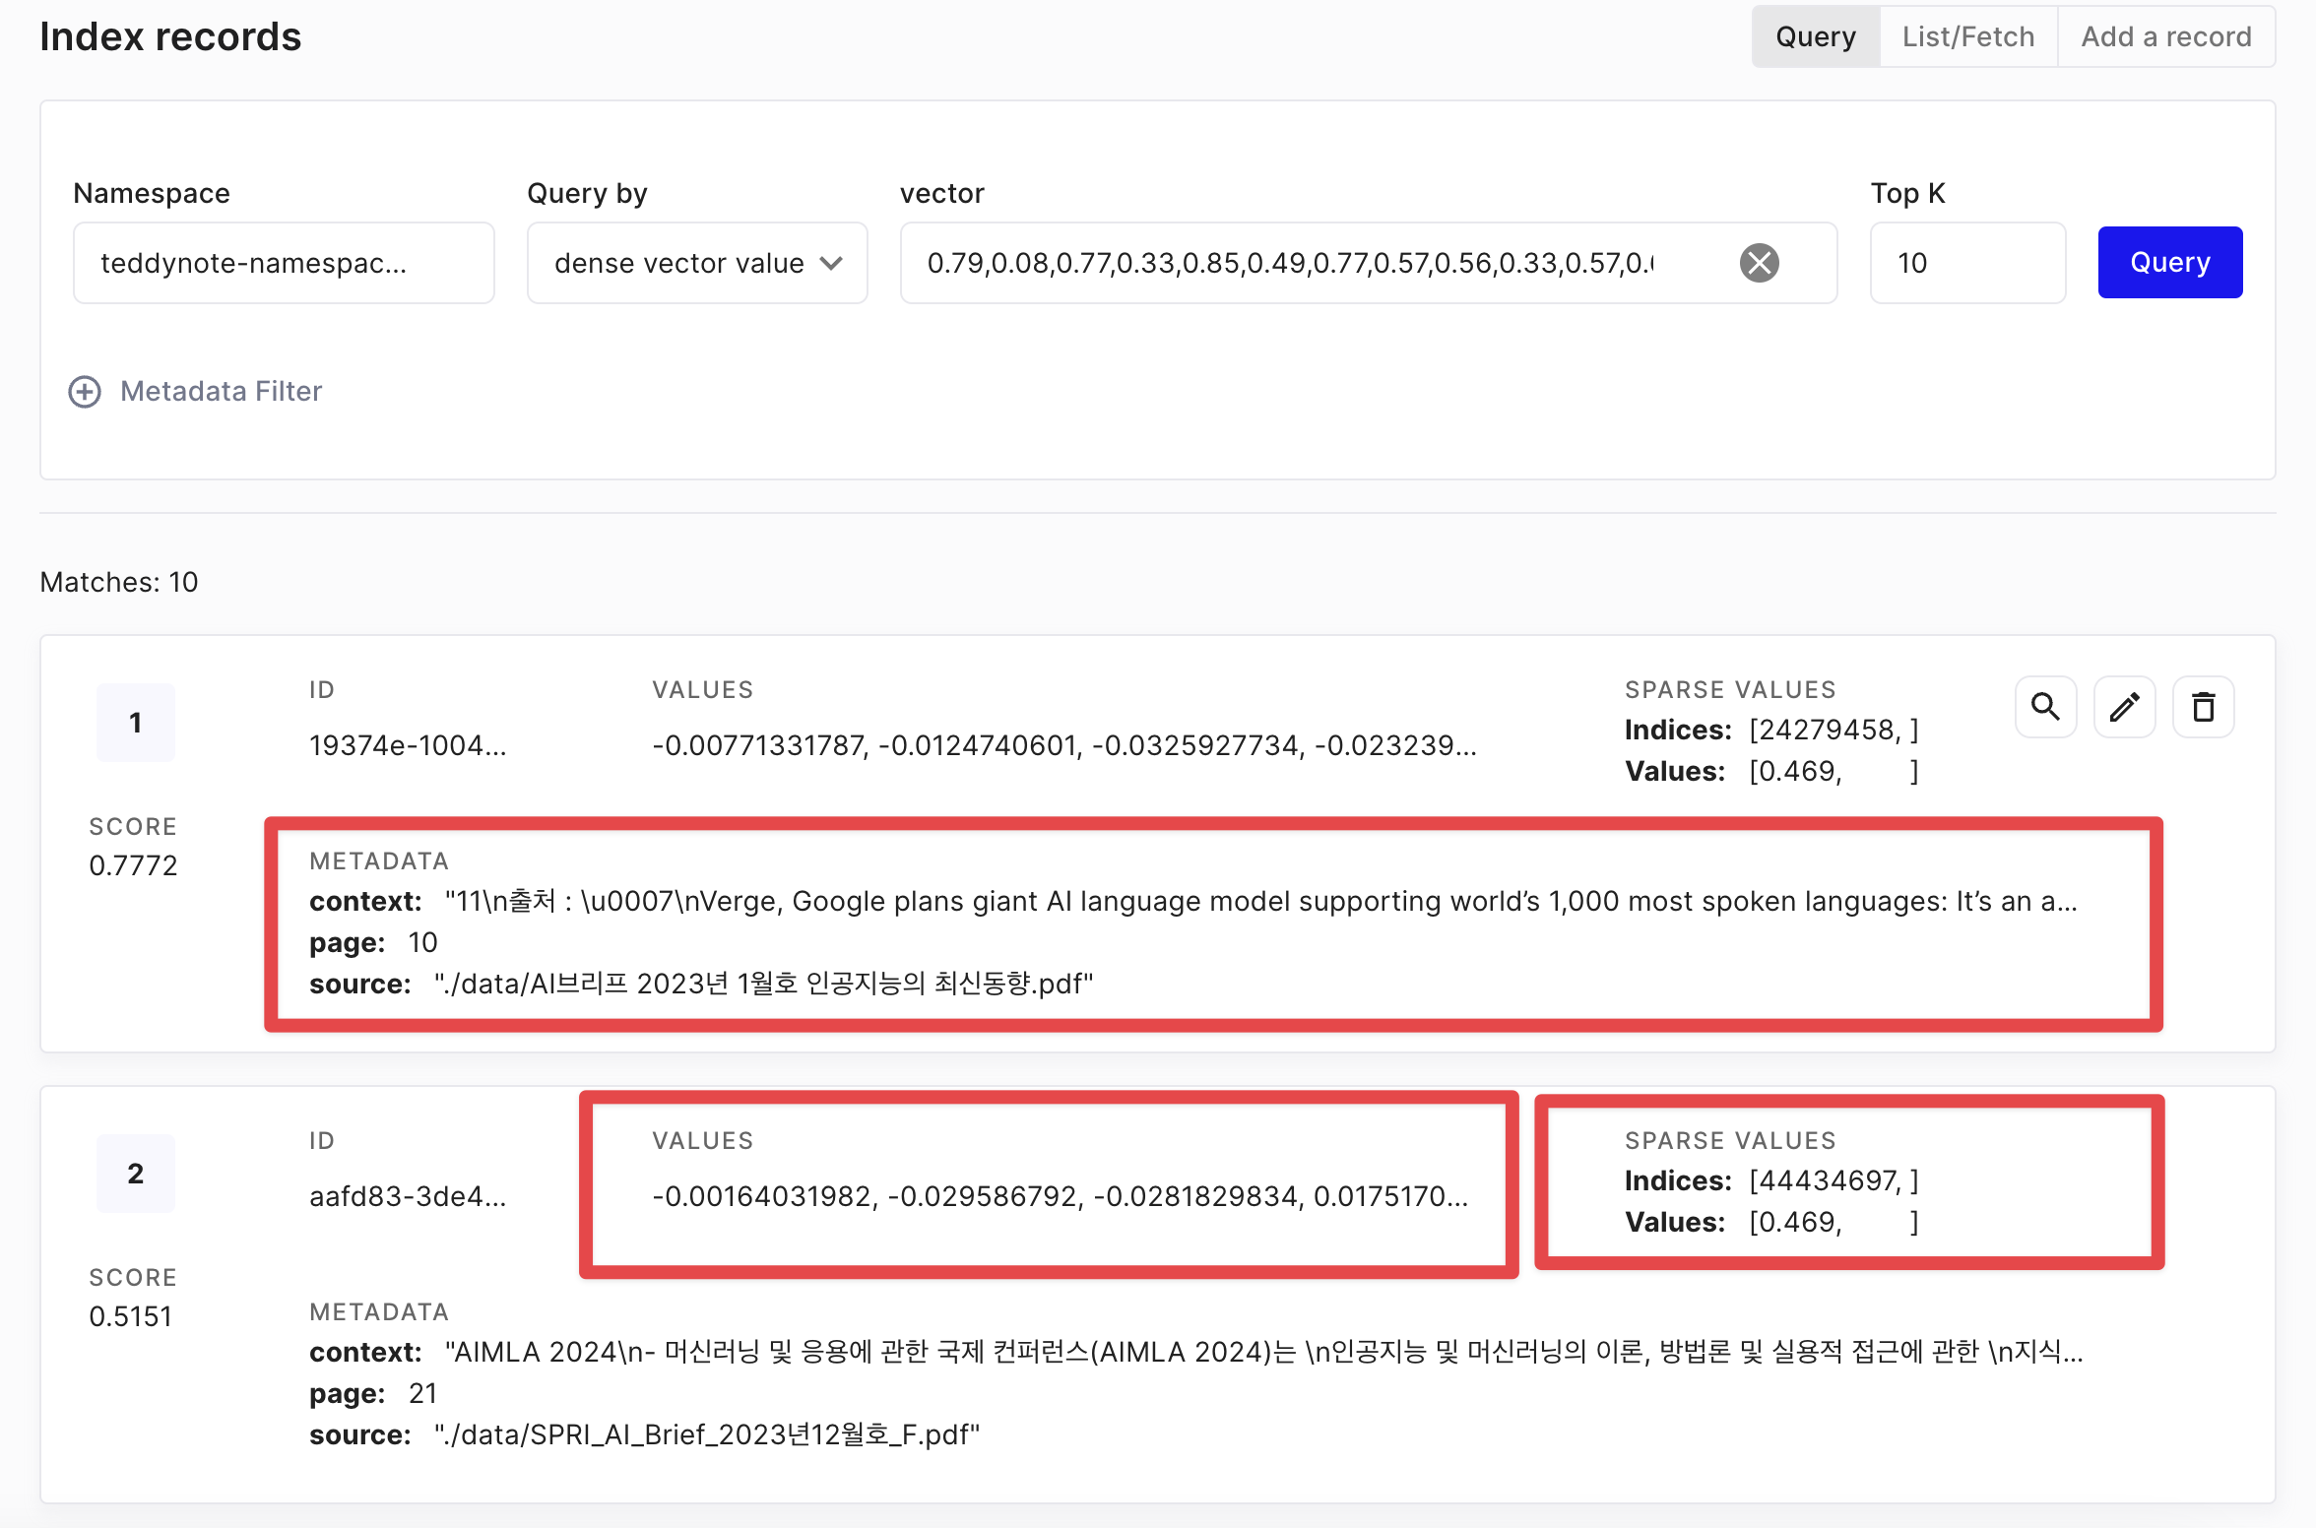Click rank number 2 badge
Screen dimensions: 2316x1528
(x=136, y=1174)
